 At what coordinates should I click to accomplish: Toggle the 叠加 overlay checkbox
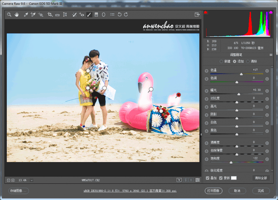point(207,178)
